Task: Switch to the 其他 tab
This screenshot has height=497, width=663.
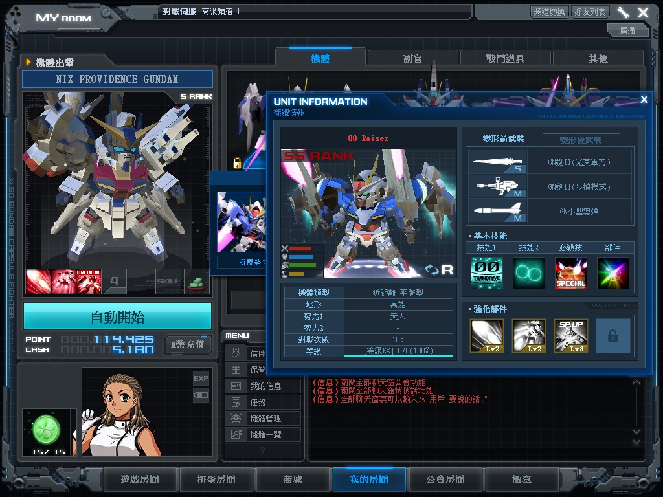Action: [598, 59]
